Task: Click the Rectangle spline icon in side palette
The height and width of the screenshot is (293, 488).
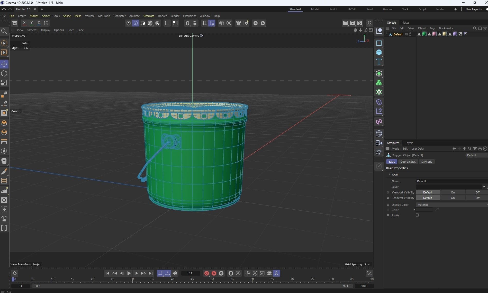Action: pos(379,43)
